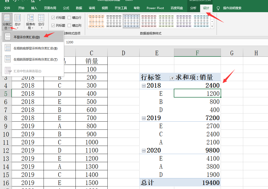268x189 pixels.
Task: Click icon beside 不显示分类汇总 entry
Action: tap(8, 36)
